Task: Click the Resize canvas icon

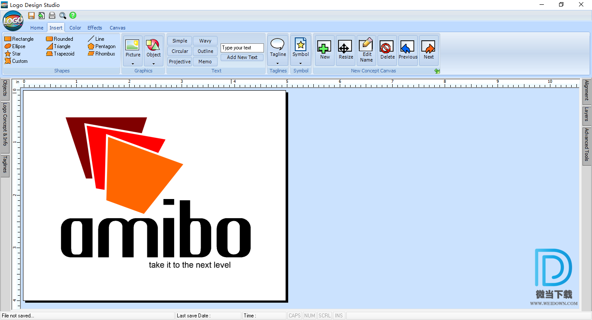Action: point(345,50)
